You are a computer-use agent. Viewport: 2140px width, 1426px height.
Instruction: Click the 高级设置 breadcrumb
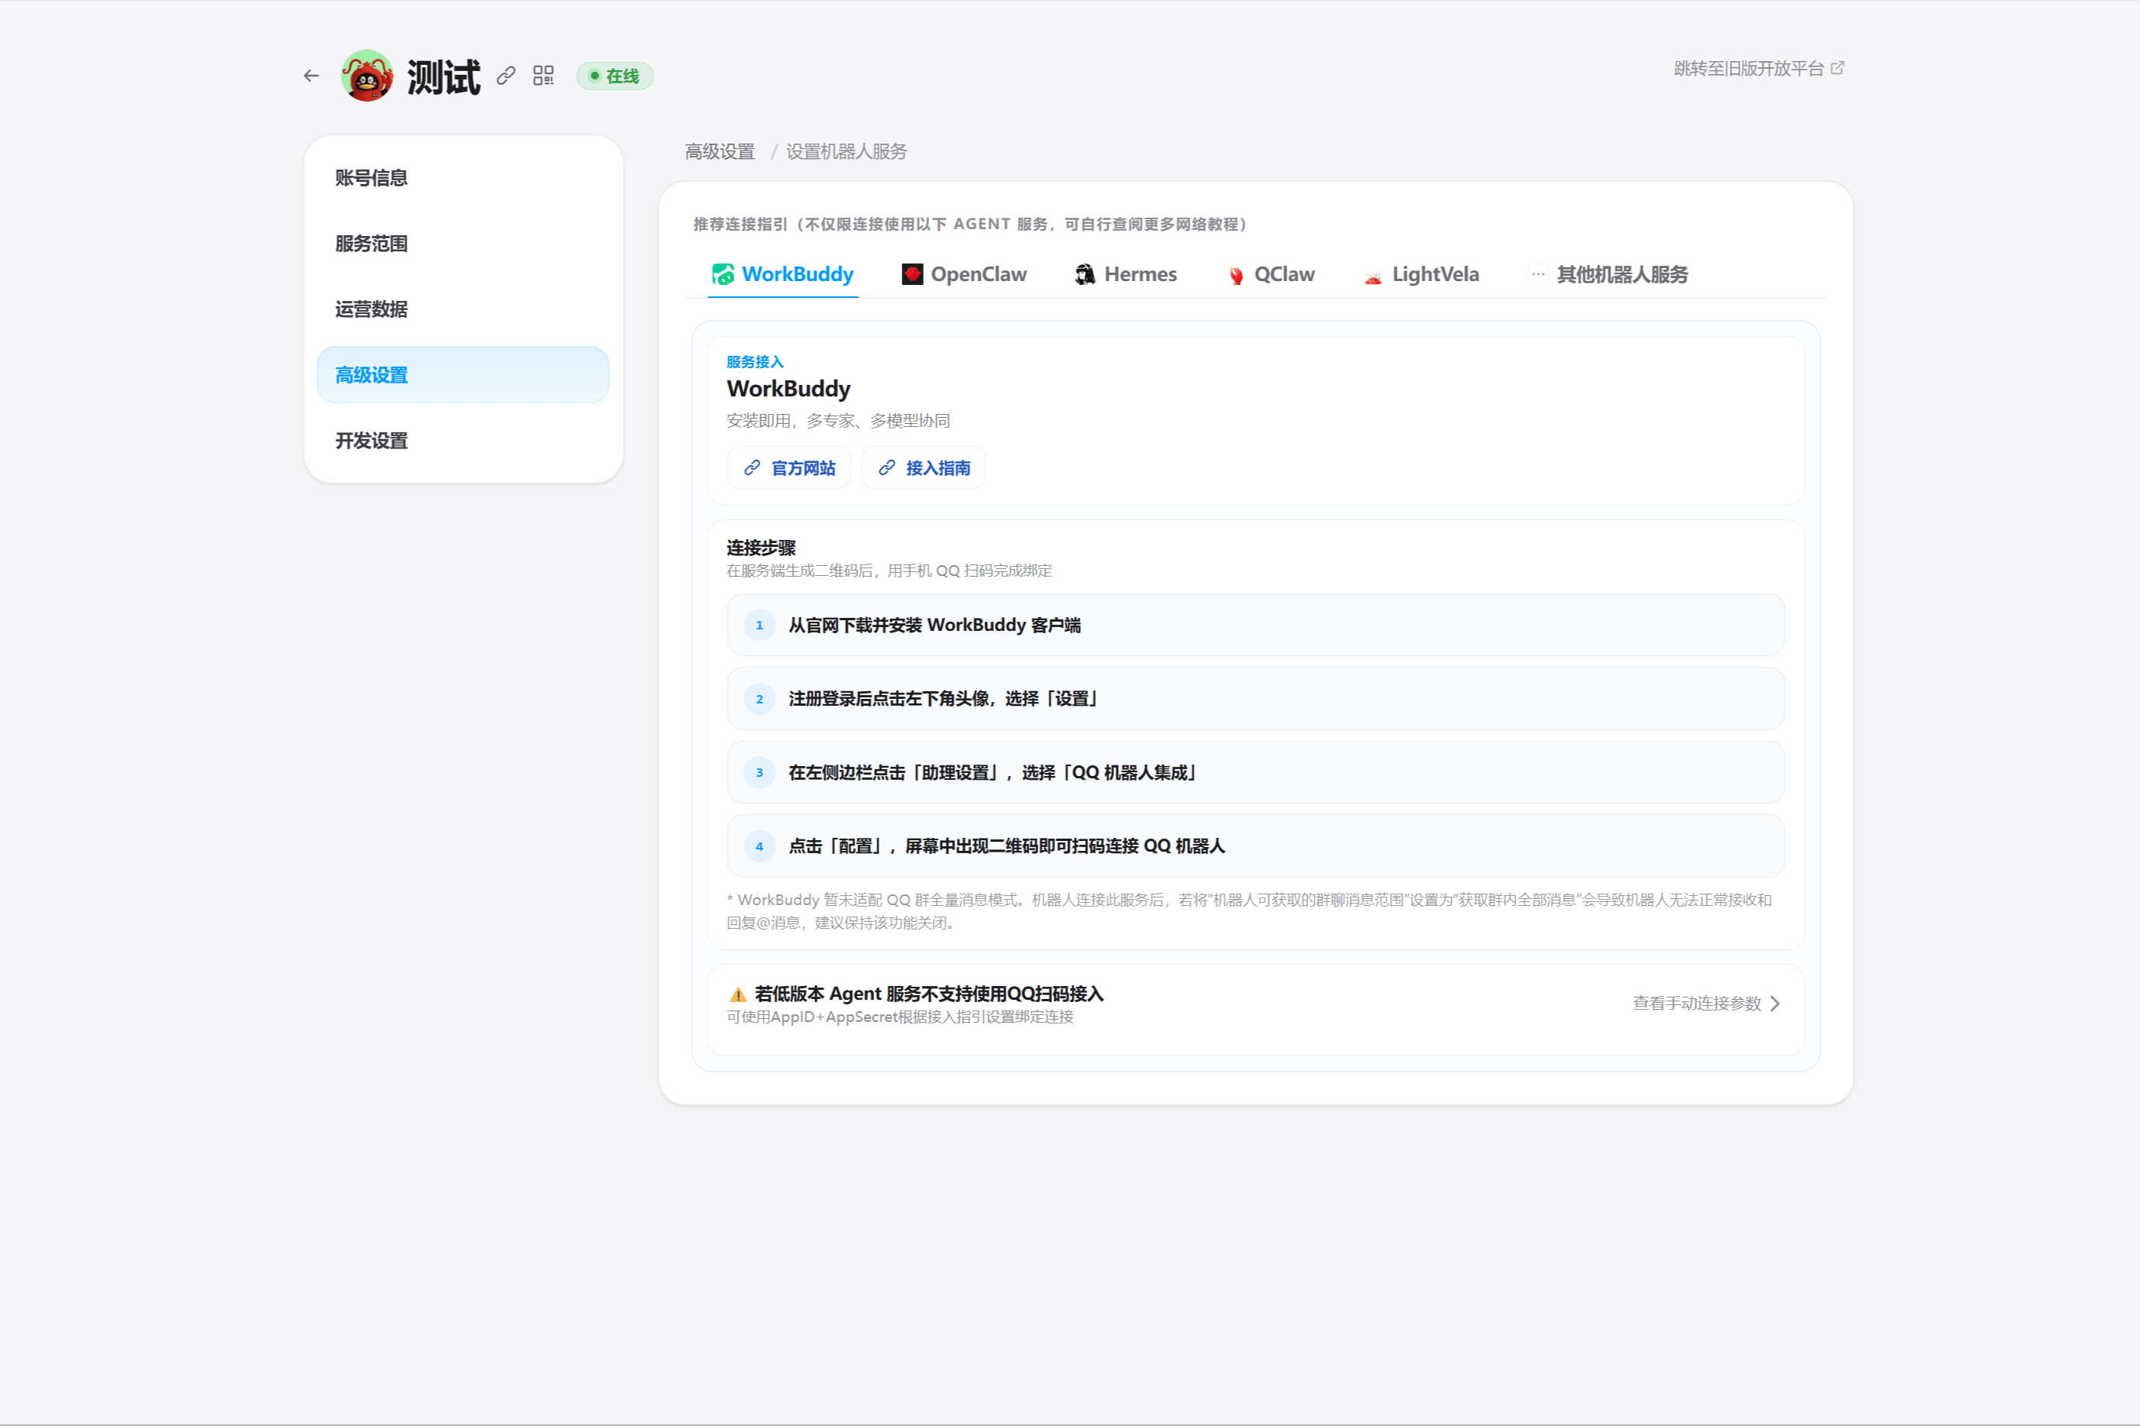click(x=720, y=152)
